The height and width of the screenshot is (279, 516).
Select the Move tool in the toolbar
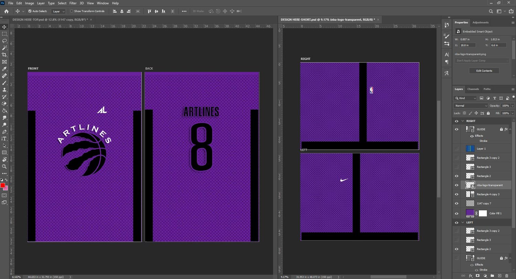pos(4,27)
